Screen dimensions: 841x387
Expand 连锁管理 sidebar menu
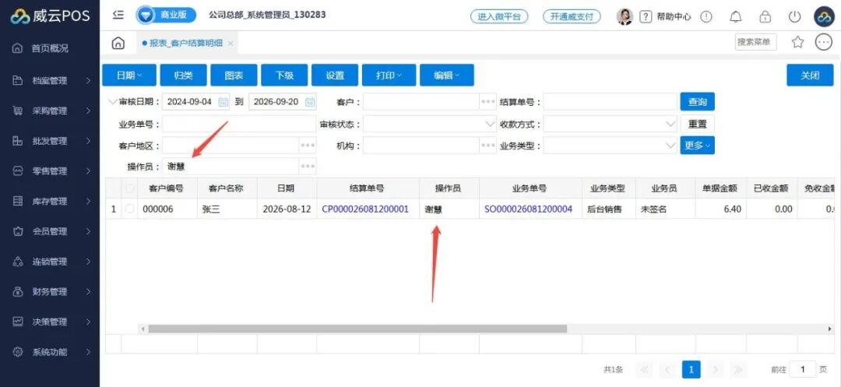[50, 262]
